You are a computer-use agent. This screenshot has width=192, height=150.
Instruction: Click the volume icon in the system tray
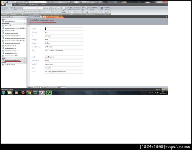pyautogui.click(x=157, y=93)
